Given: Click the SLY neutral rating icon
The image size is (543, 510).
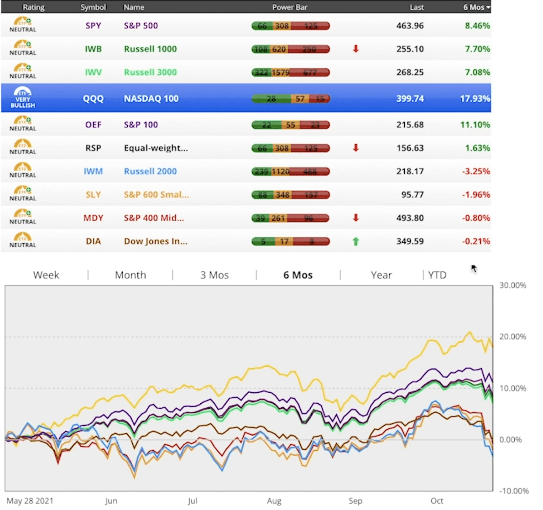Looking at the screenshot, I should pos(22,193).
